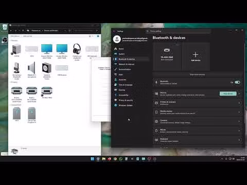This screenshot has width=247, height=185.
Task: Open the Recycle Bin on the desktop
Action: (4, 28)
